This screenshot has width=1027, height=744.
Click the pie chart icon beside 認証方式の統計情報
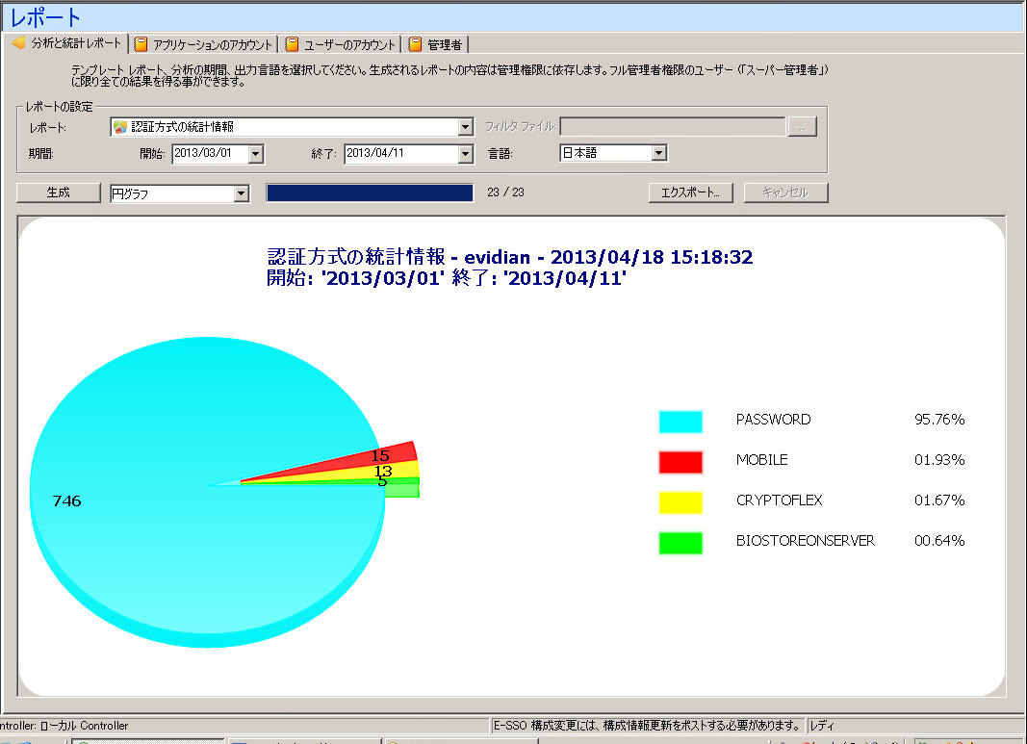click(x=119, y=126)
